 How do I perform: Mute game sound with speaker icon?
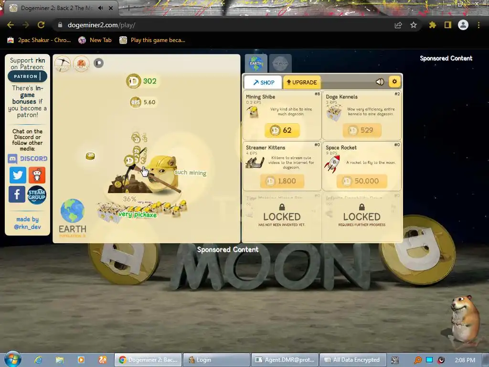(380, 82)
